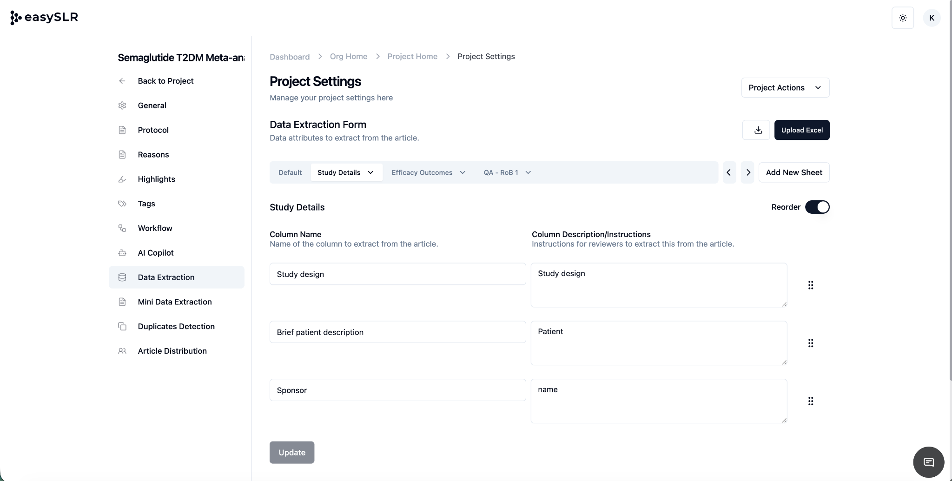952x481 pixels.
Task: Switch to the Default sheet tab
Action: click(x=290, y=172)
